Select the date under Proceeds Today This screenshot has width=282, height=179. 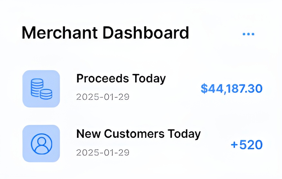103,97
